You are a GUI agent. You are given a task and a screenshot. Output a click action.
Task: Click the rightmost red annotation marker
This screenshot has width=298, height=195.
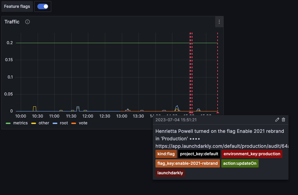click(218, 112)
